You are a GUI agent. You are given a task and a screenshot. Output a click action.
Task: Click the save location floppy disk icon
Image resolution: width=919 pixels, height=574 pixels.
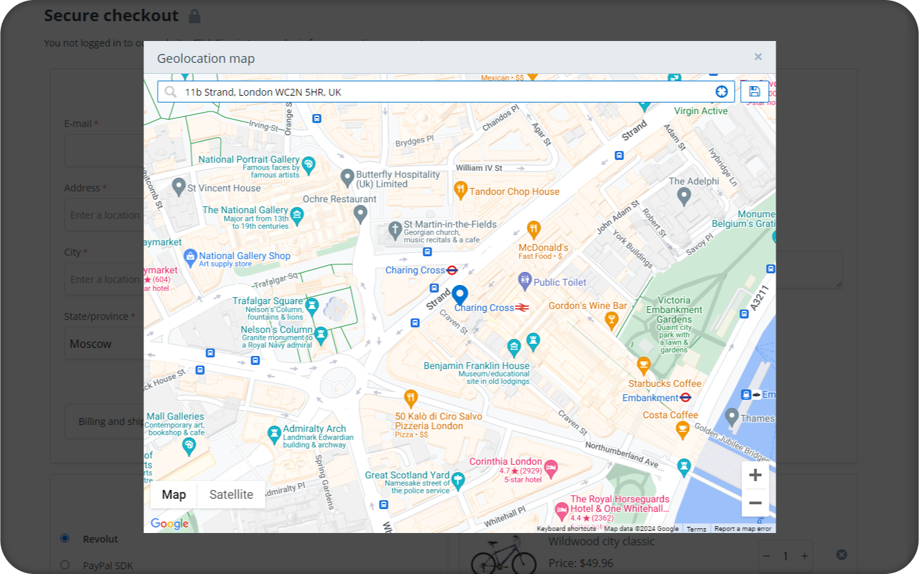pyautogui.click(x=754, y=92)
